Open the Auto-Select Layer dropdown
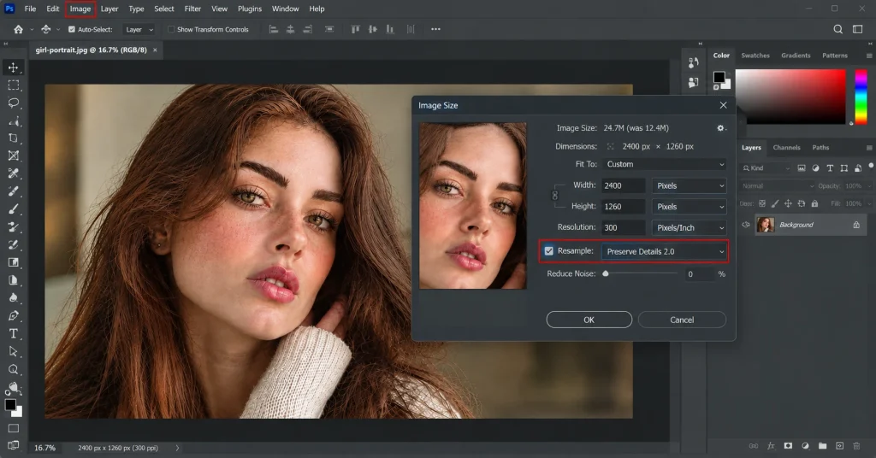The image size is (876, 458). click(139, 29)
